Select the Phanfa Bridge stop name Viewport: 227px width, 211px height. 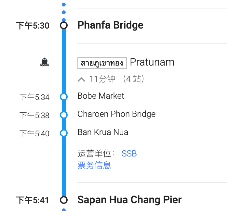[x=110, y=25]
